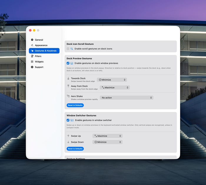
Task: Open the Towards Dock action dropdown
Action: click(112, 80)
